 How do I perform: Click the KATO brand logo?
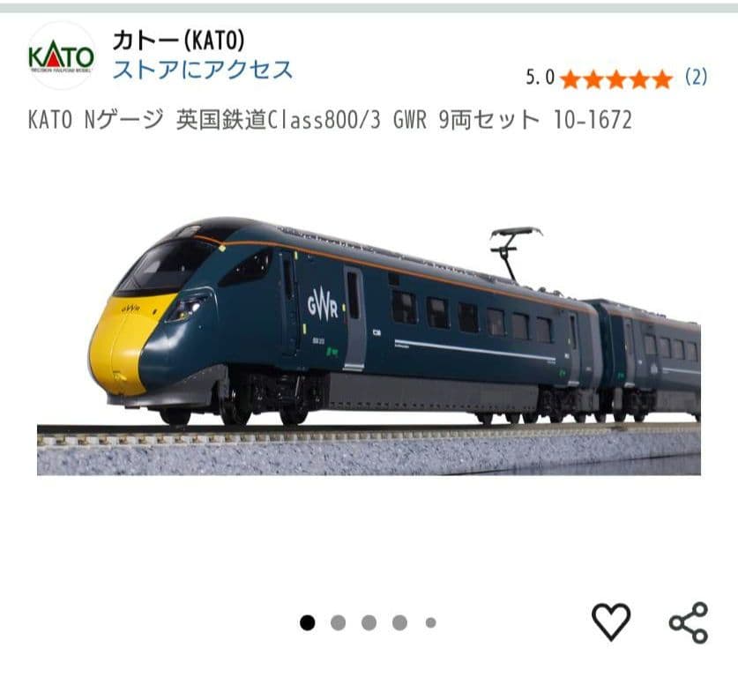coord(61,56)
